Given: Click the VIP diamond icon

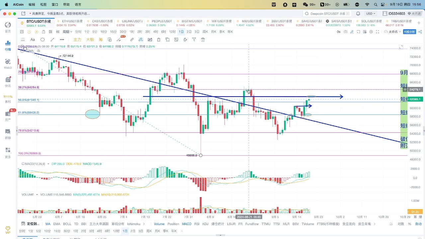Looking at the screenshot, I should pyautogui.click(x=8, y=230).
